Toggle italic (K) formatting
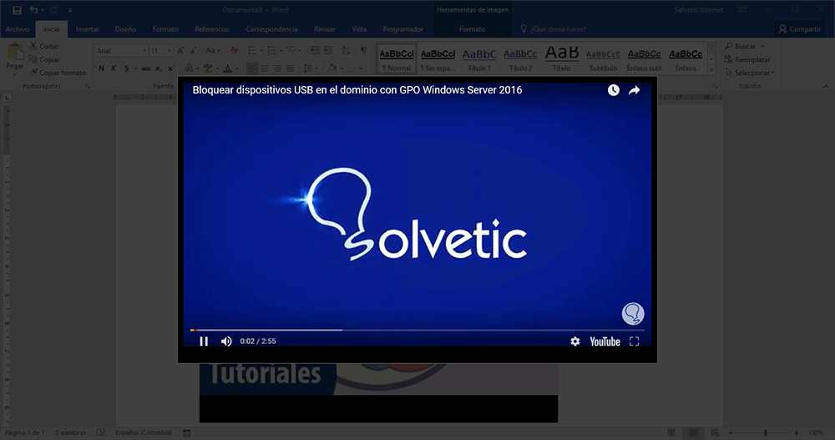 114,68
